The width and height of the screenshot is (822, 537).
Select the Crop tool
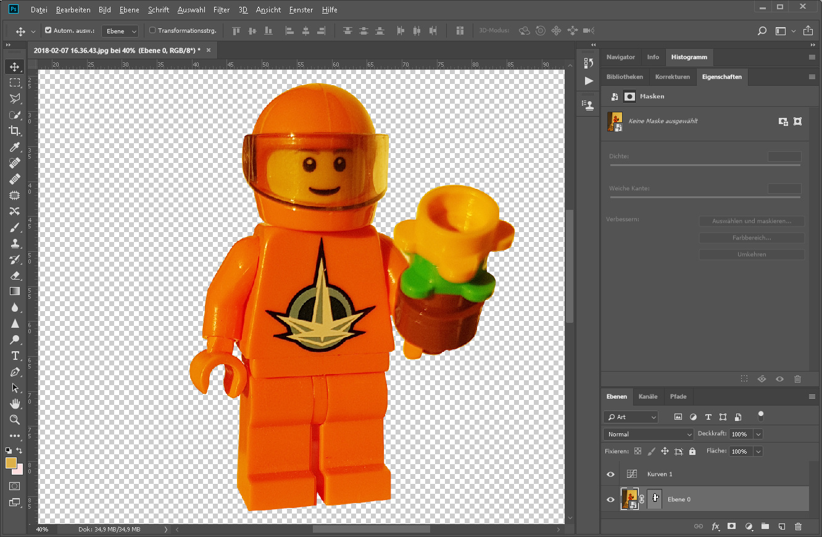coord(15,131)
